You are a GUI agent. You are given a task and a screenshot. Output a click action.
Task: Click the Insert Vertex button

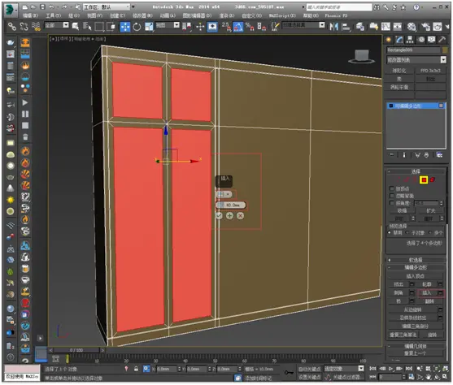click(415, 276)
